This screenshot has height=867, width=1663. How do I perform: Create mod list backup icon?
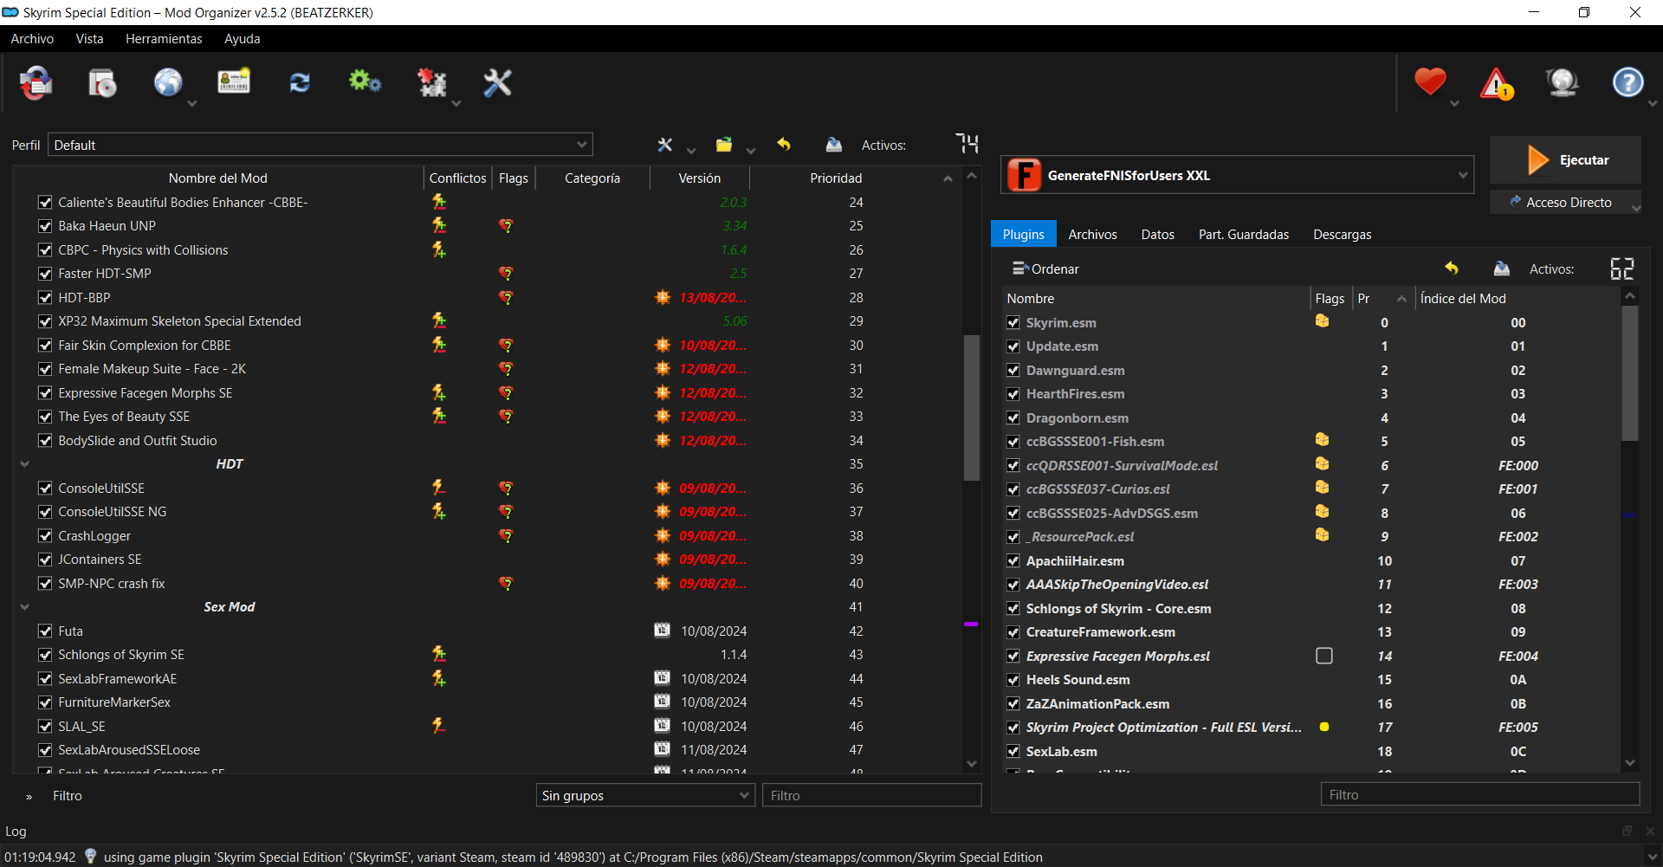click(x=833, y=145)
